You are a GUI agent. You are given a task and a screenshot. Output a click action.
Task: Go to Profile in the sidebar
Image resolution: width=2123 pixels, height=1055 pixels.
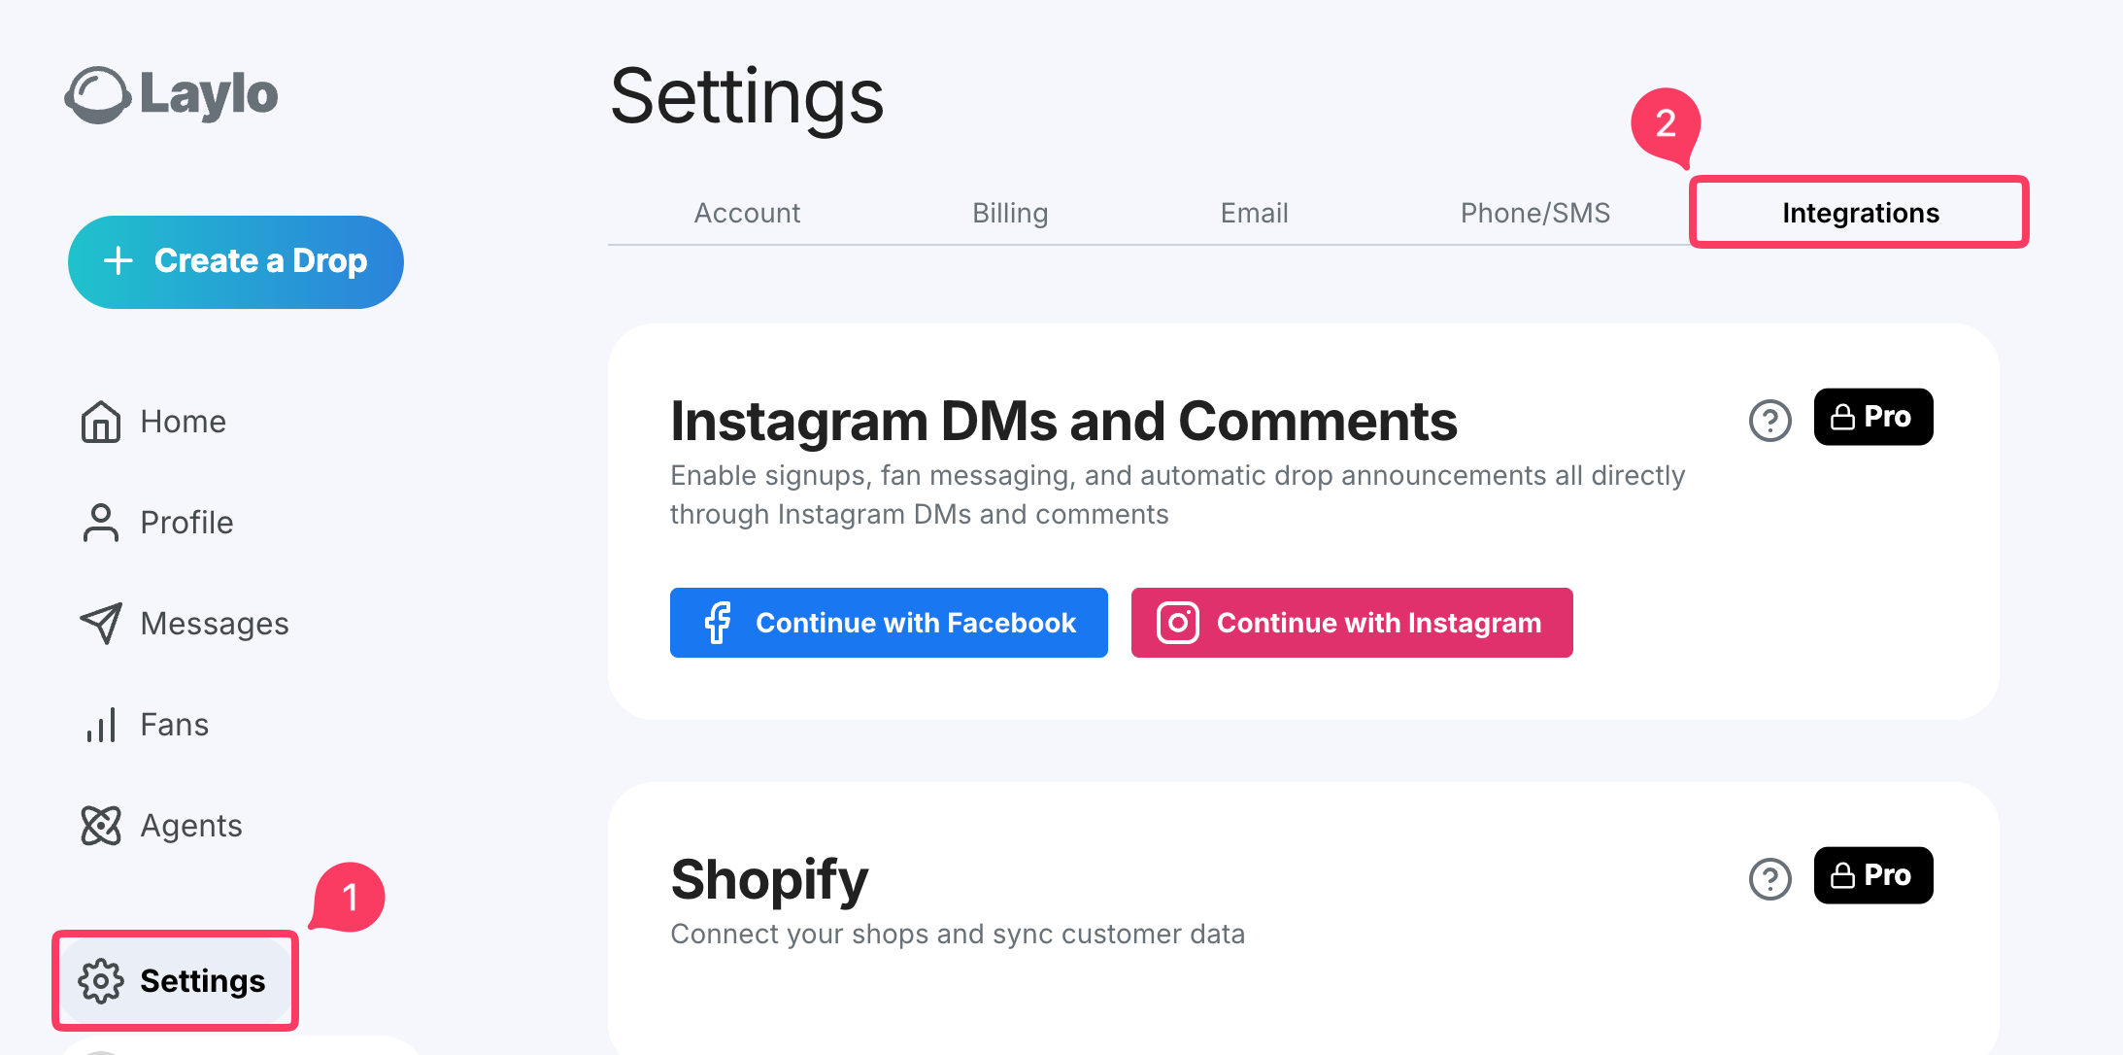(157, 523)
